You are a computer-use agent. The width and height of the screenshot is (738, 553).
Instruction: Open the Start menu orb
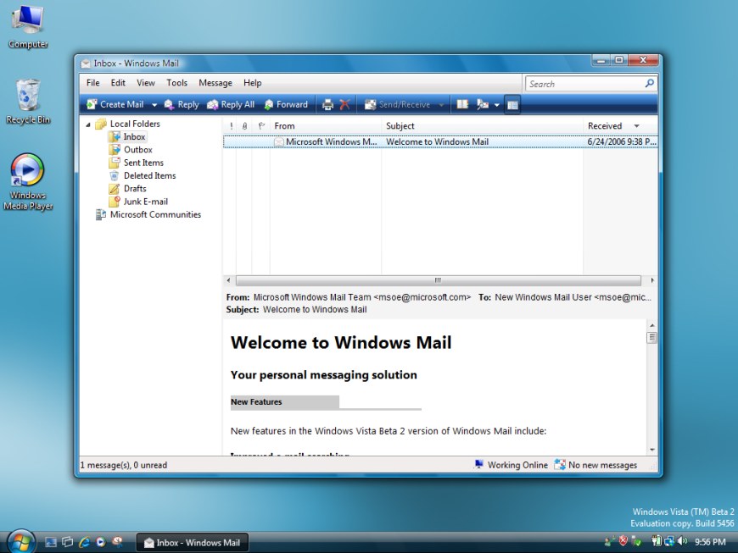click(20, 542)
